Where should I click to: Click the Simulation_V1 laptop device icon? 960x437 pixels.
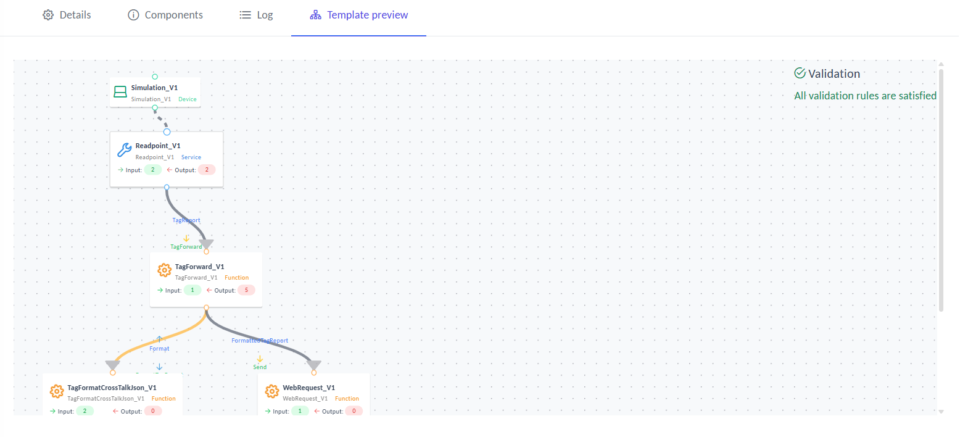[x=120, y=92]
